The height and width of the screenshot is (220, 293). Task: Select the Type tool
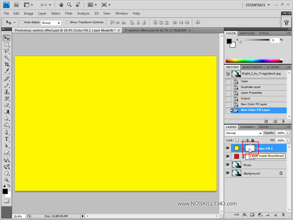tap(7, 139)
